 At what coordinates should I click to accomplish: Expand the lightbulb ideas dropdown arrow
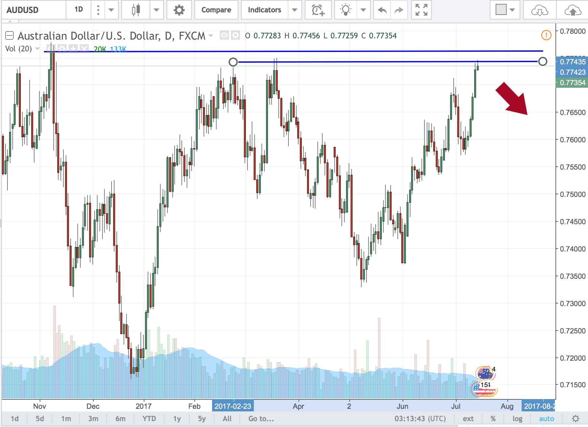click(363, 10)
